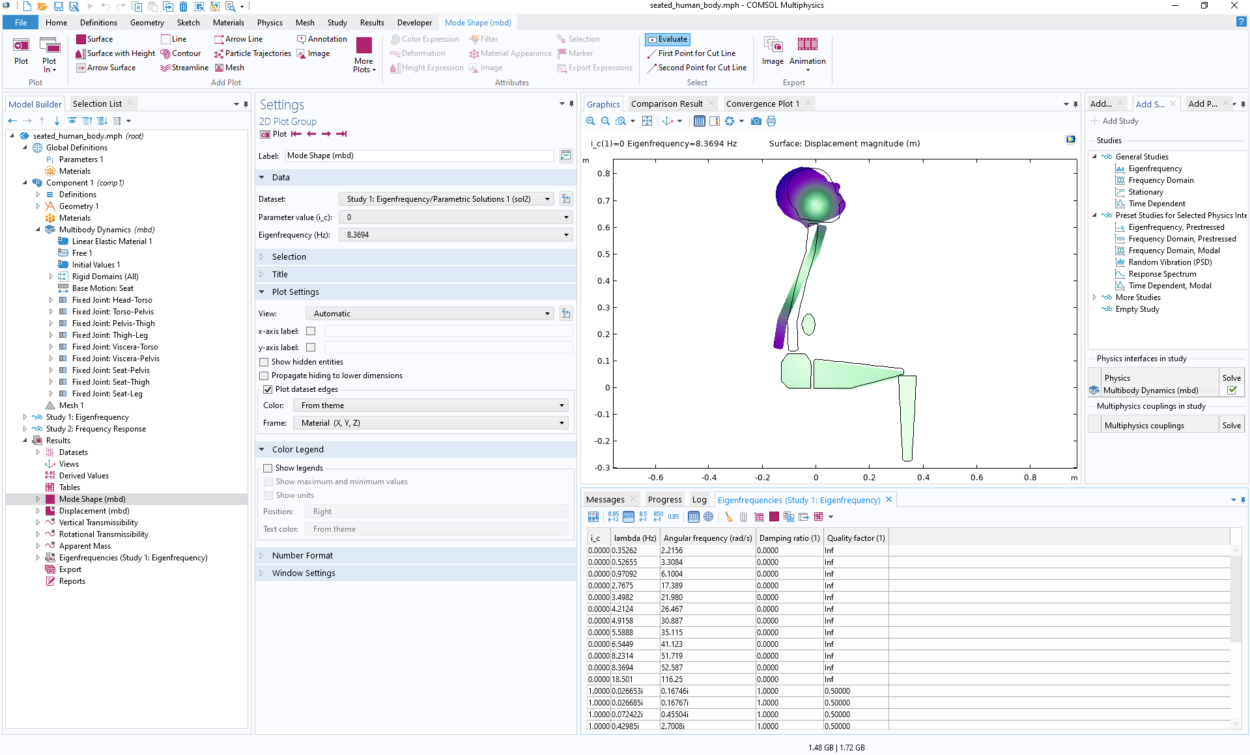Screen dimensions: 1250x755
Task: Expand the Number Format section
Action: (x=302, y=555)
